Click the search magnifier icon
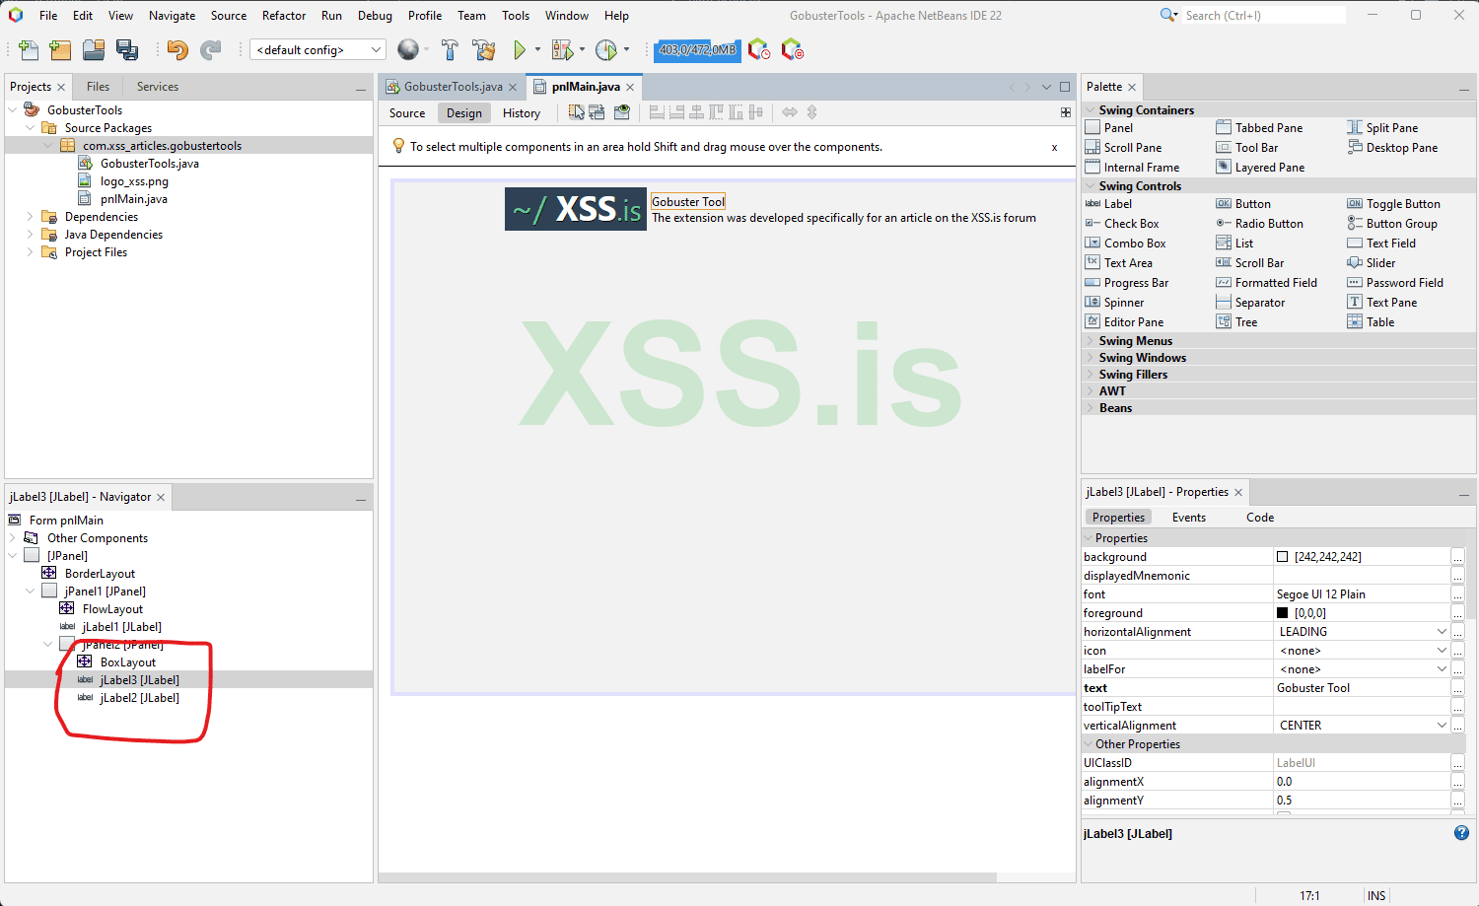 pos(1168,15)
